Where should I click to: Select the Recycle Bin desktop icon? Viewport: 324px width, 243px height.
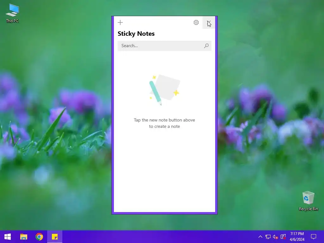[308, 201]
